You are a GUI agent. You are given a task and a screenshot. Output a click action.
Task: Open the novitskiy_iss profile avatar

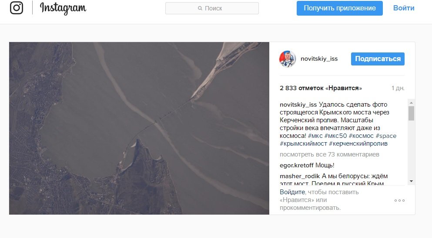pos(288,59)
